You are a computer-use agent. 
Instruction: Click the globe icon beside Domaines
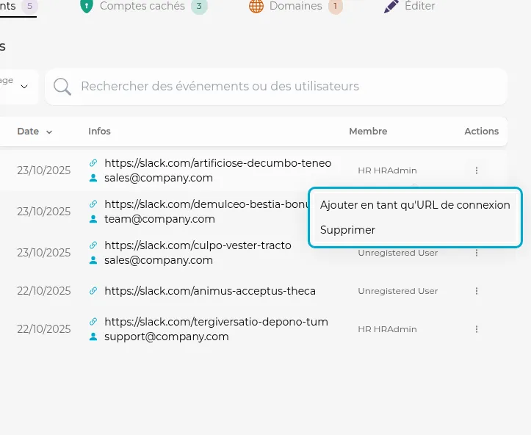point(256,7)
